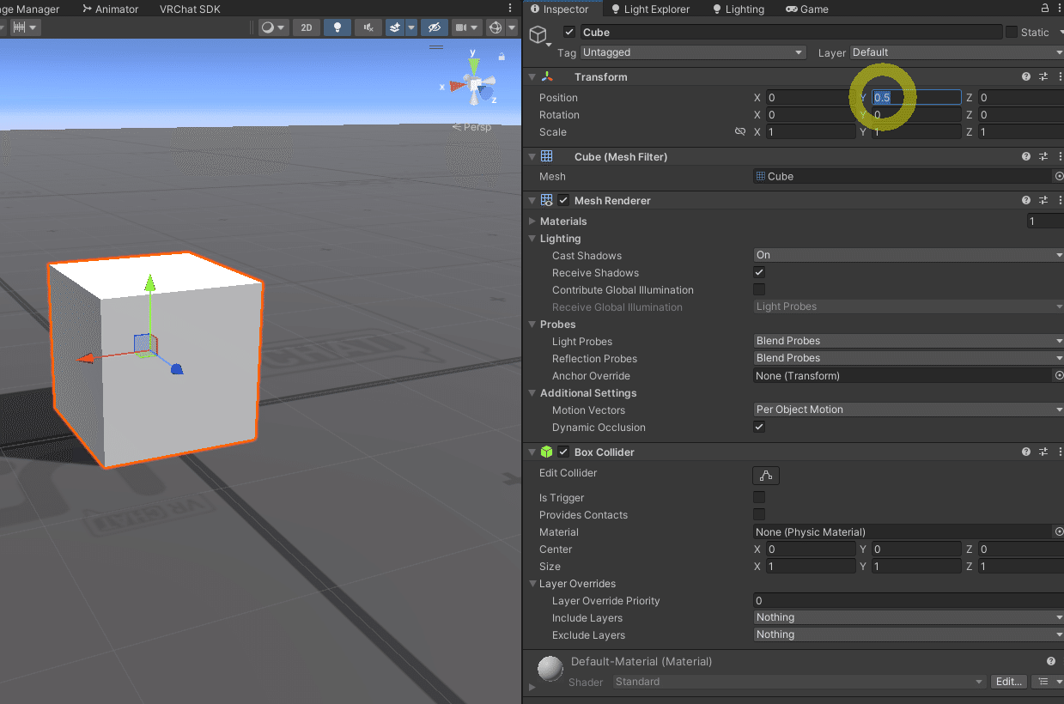Open Light Probes dropdown
Viewport: 1064px width, 704px height.
tap(909, 341)
